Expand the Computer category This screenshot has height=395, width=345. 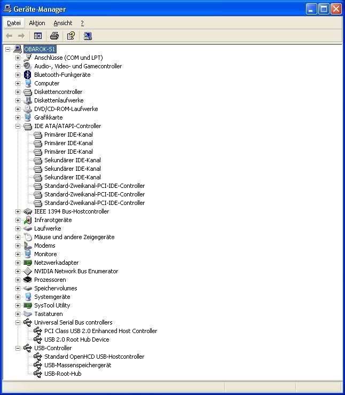[x=18, y=83]
